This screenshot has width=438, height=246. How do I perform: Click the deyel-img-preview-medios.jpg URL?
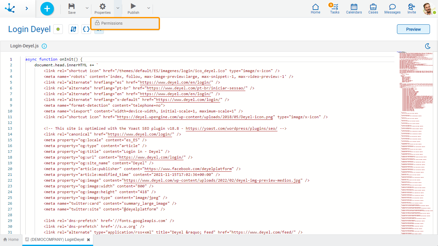[x=212, y=180]
